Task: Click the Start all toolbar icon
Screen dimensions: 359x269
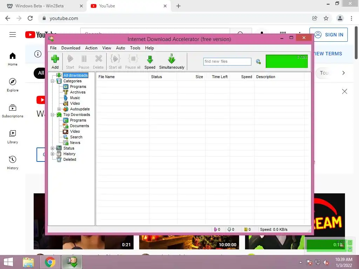Action: [x=115, y=61]
